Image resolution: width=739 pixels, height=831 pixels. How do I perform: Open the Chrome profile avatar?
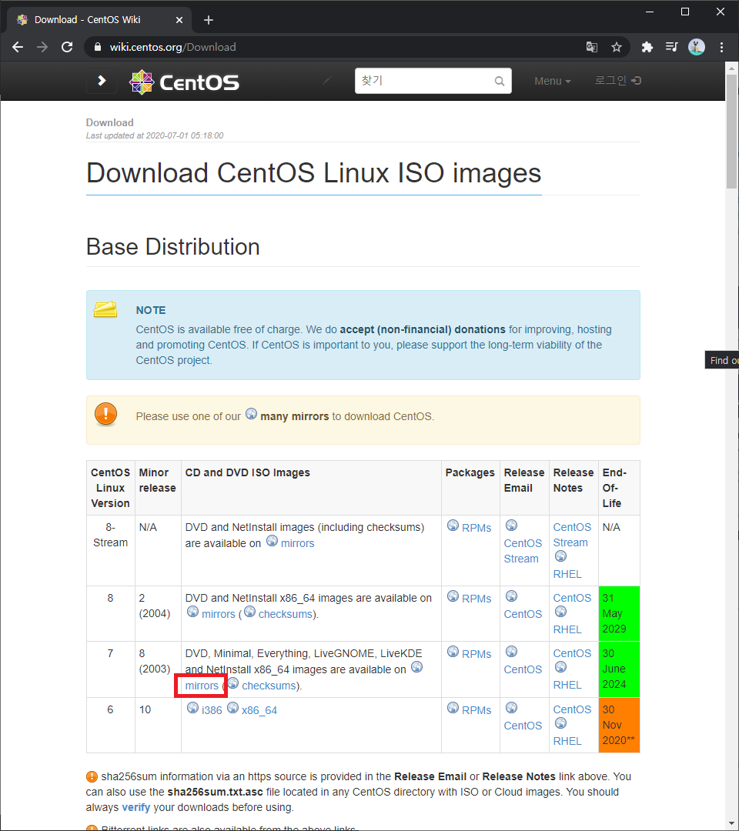click(696, 47)
